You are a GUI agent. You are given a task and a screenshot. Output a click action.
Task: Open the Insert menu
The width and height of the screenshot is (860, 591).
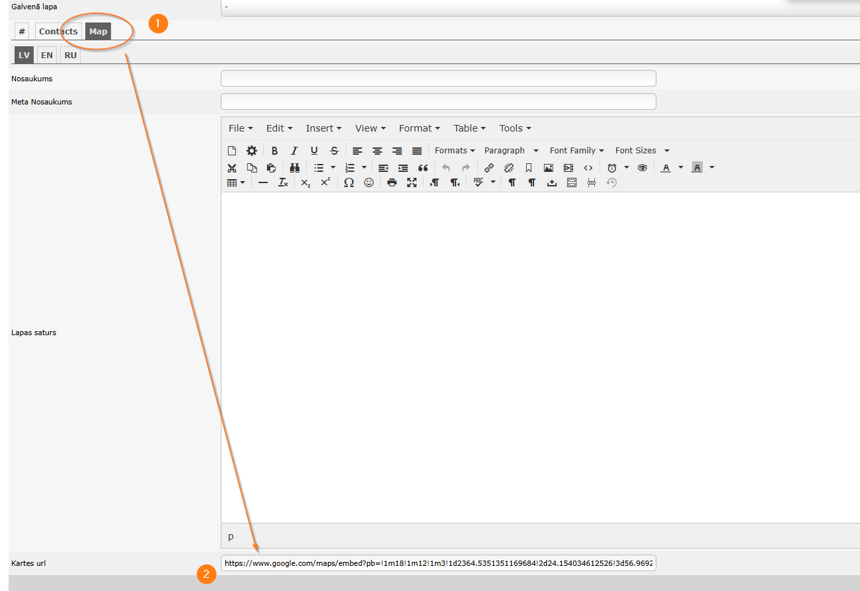(x=323, y=128)
